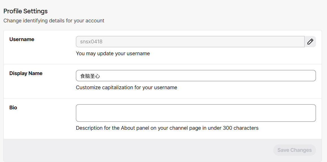Click the Bio description hint about 300 characters
327x162 pixels.
[x=167, y=128]
